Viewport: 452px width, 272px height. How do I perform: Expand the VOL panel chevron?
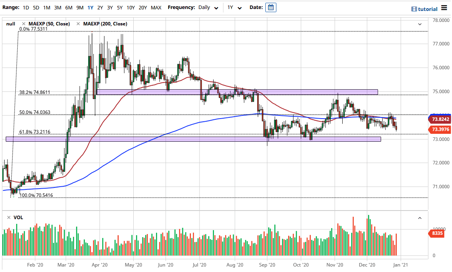coord(419,218)
